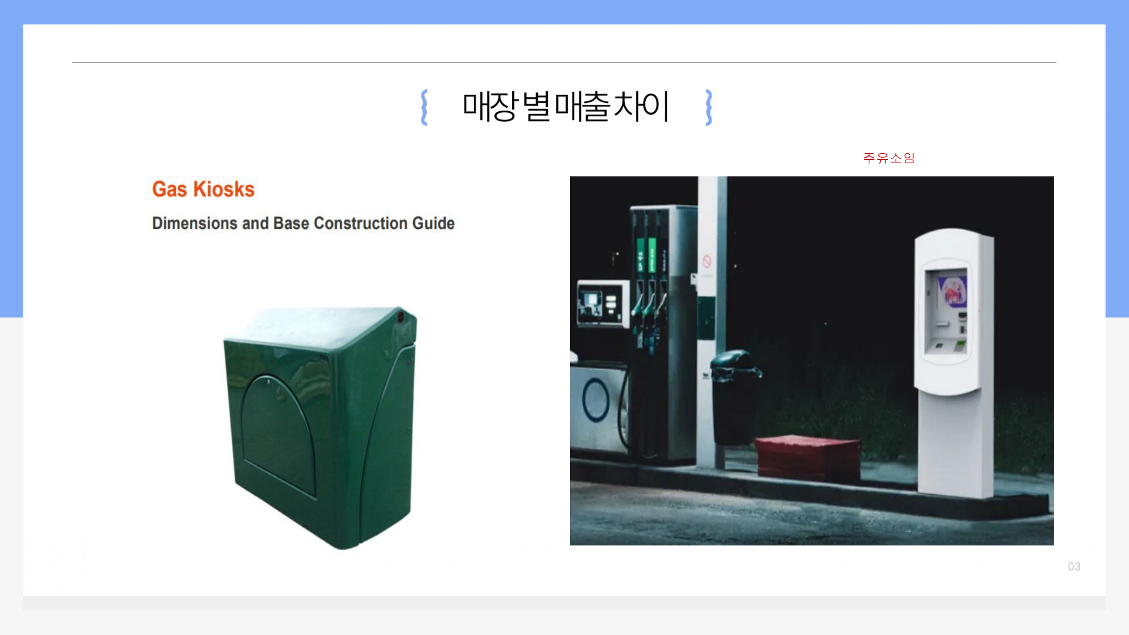Viewport: 1129px width, 635px height.
Task: Click the black trash bin in photo
Action: 735,397
